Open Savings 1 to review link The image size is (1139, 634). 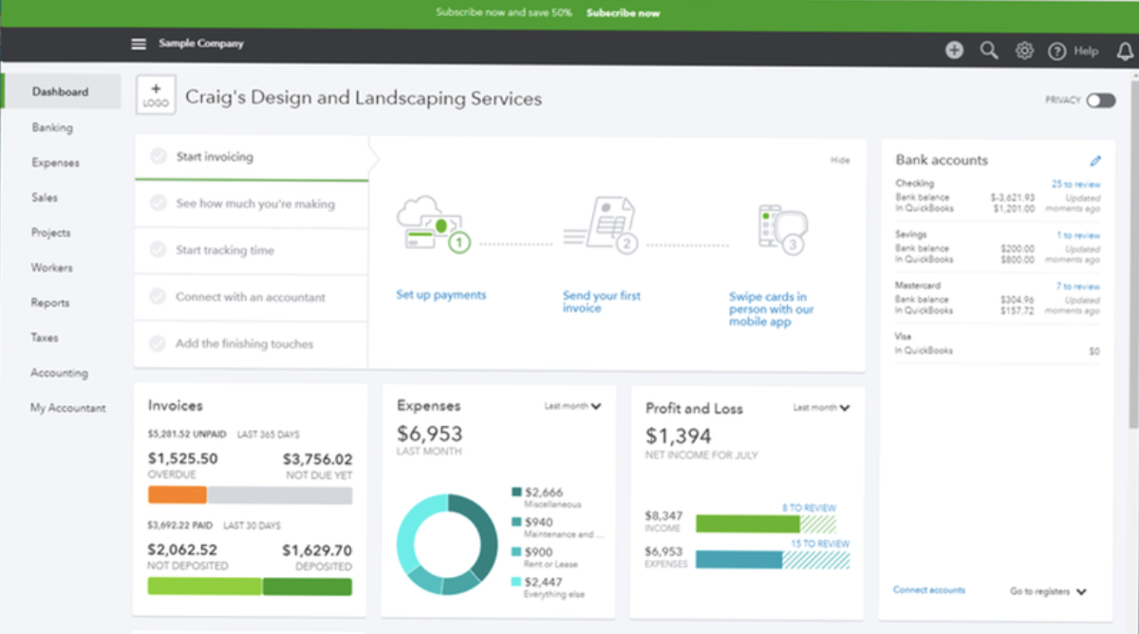pos(1078,235)
